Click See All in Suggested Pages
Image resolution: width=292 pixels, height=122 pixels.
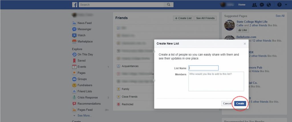280,16
